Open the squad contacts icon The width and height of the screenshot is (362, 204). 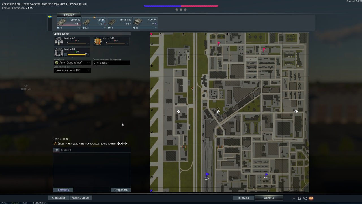[x=299, y=198]
